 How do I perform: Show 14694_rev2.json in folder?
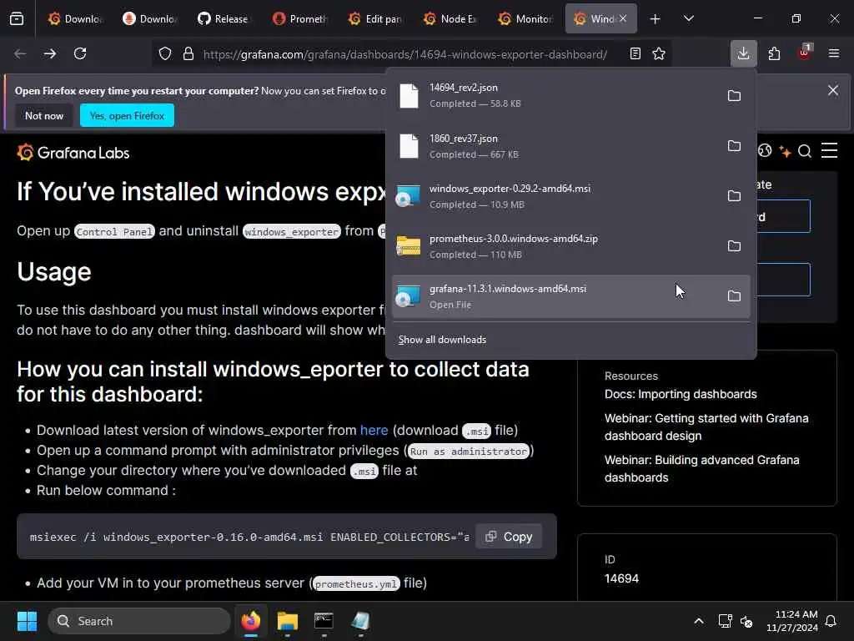pos(734,96)
